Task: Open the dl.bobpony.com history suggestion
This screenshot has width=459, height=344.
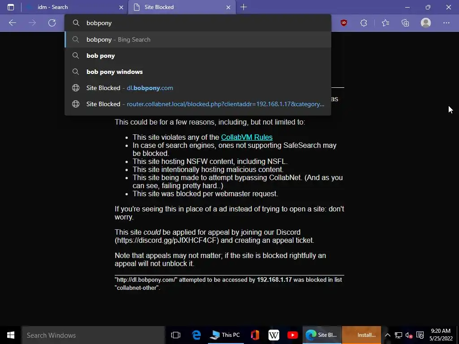Action: [198, 88]
